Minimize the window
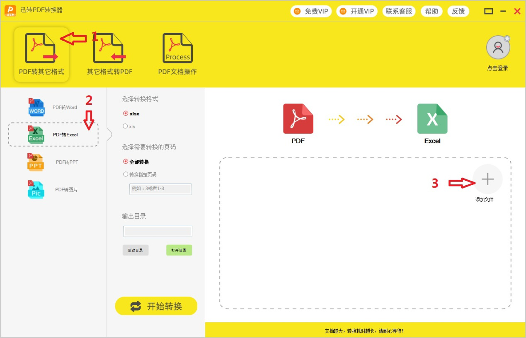This screenshot has width=526, height=338. pos(503,12)
